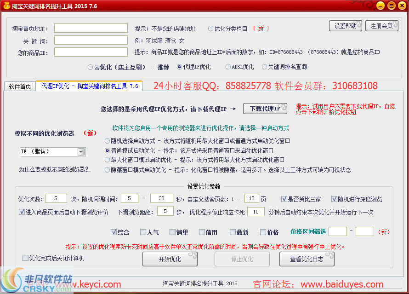Image resolution: width=409 pixels, height=294 pixels.
Task: Click the app icon in title bar
Action: (x=6, y=6)
